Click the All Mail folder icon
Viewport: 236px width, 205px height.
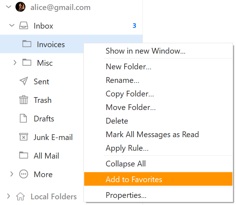pyautogui.click(x=24, y=155)
